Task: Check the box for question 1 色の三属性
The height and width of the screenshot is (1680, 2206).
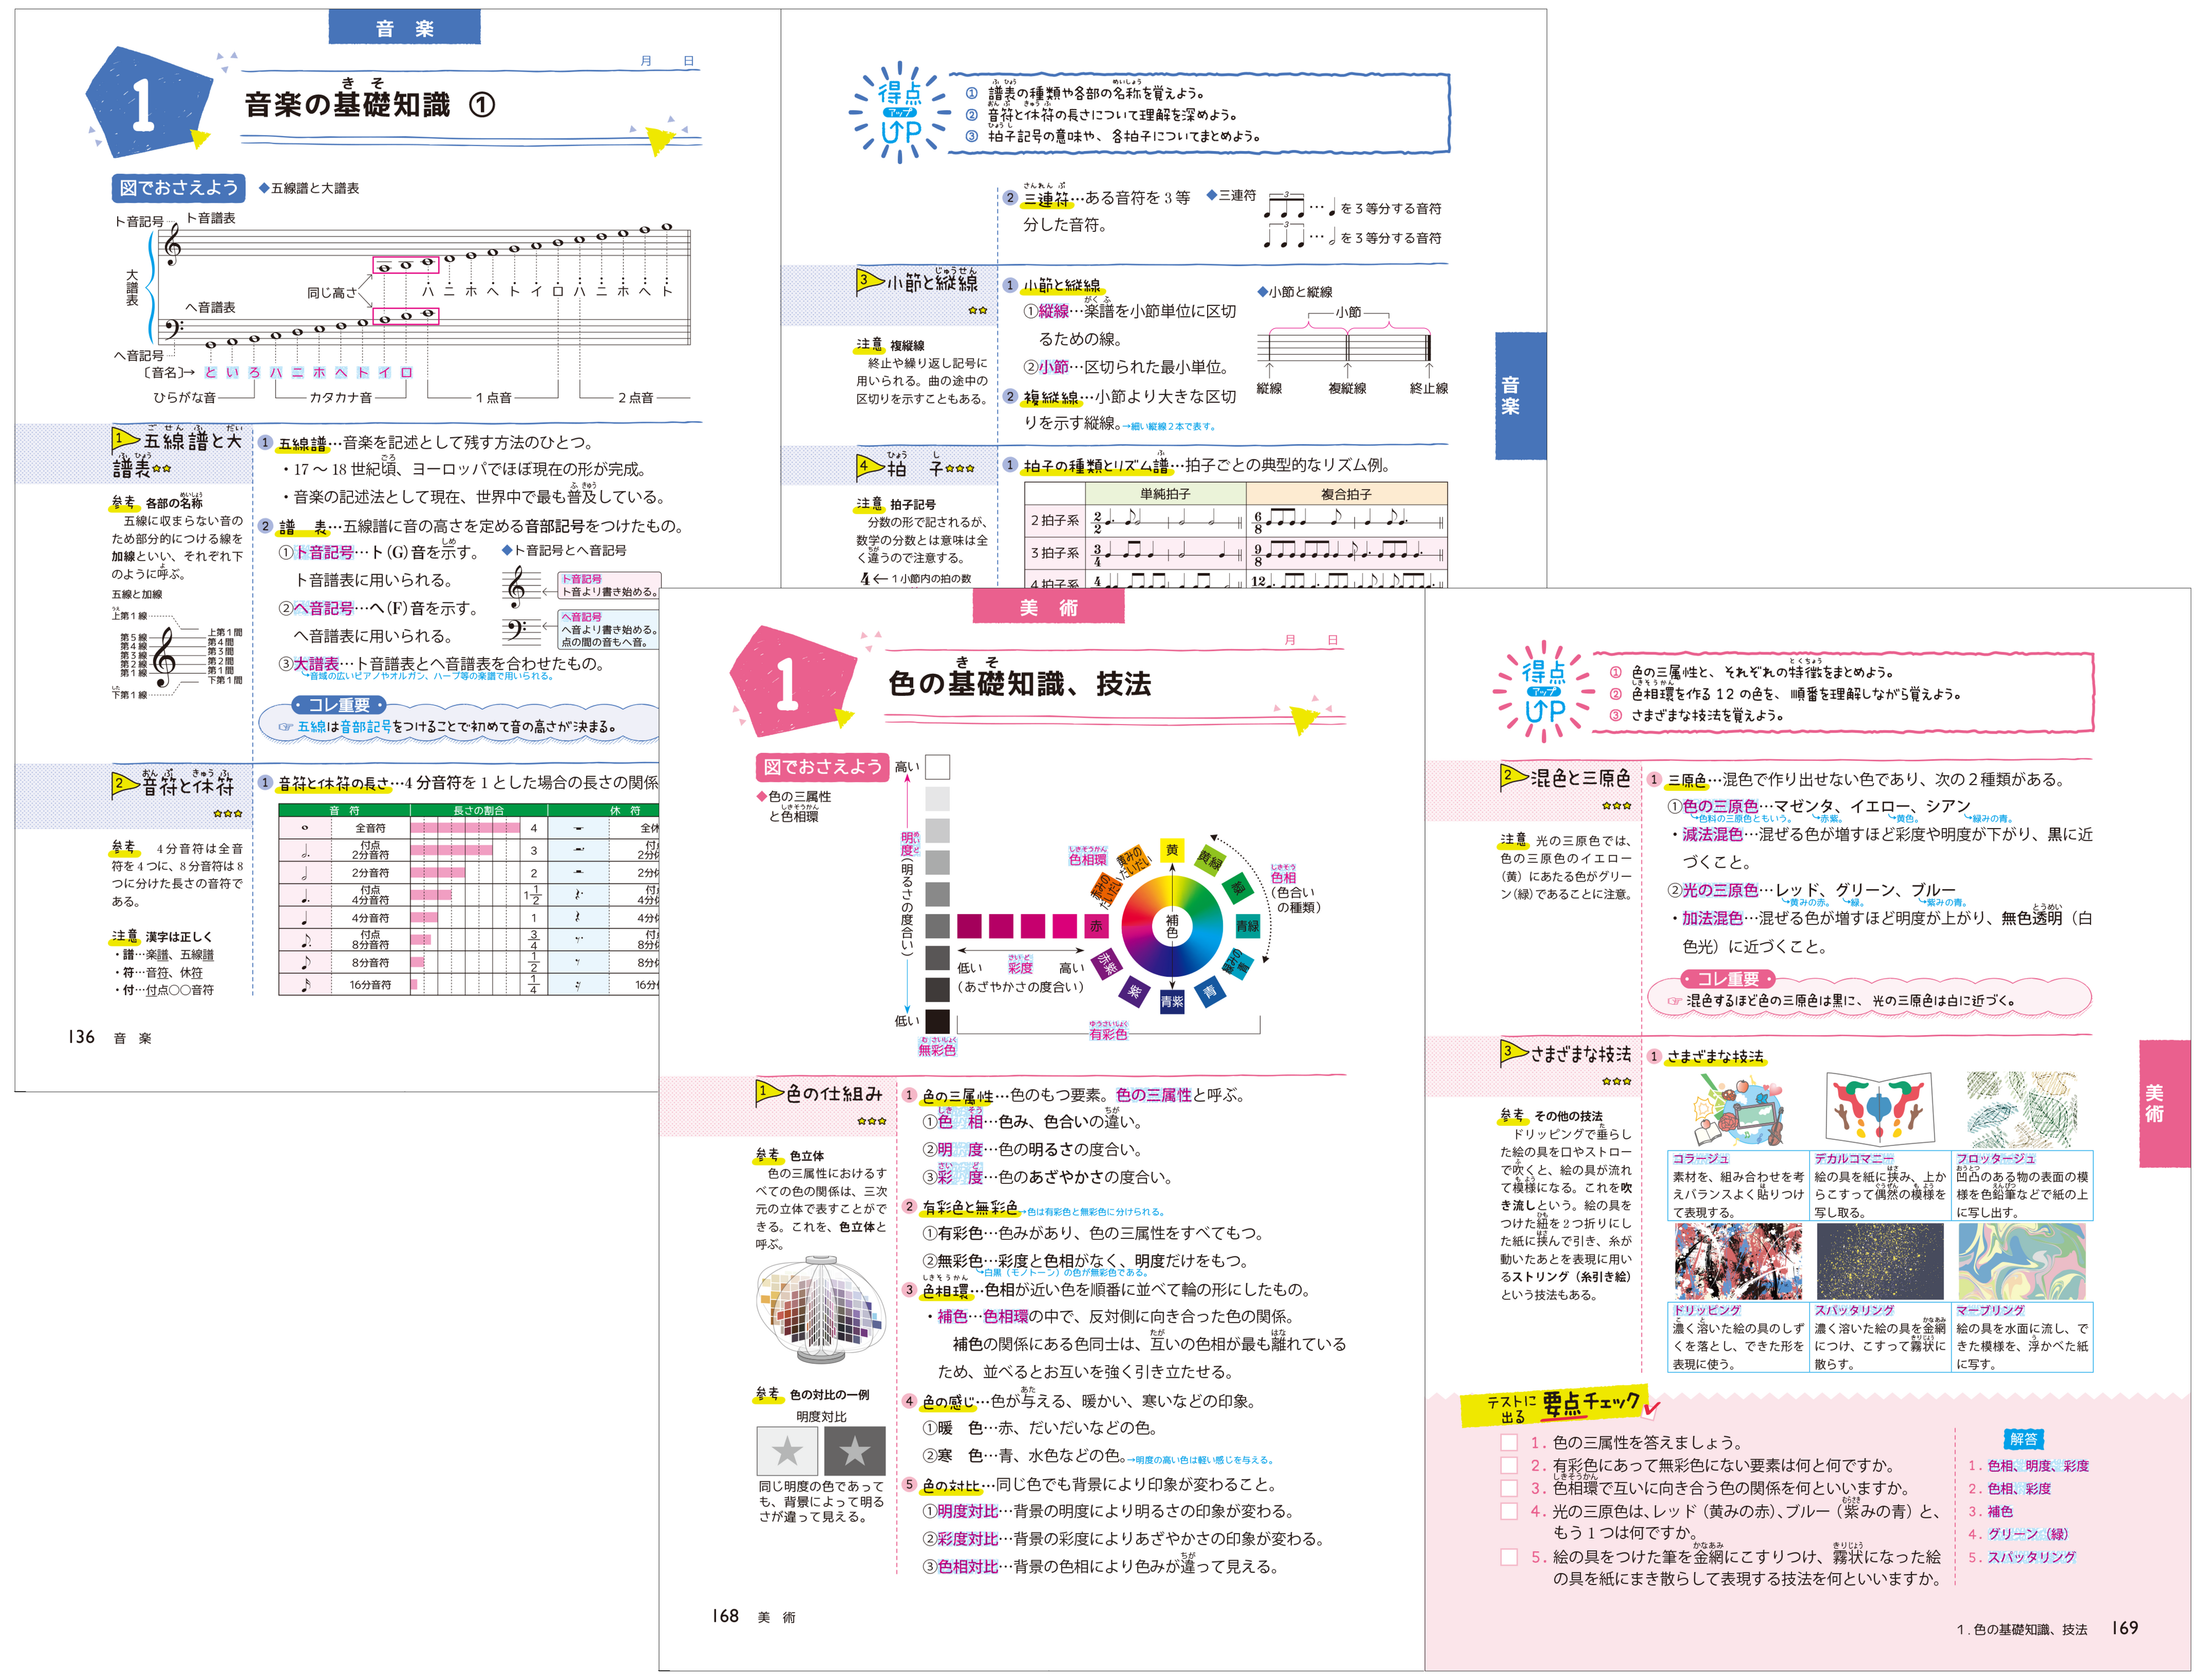Action: (x=1509, y=1442)
